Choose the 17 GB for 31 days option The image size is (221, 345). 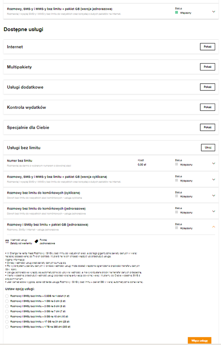7,321
